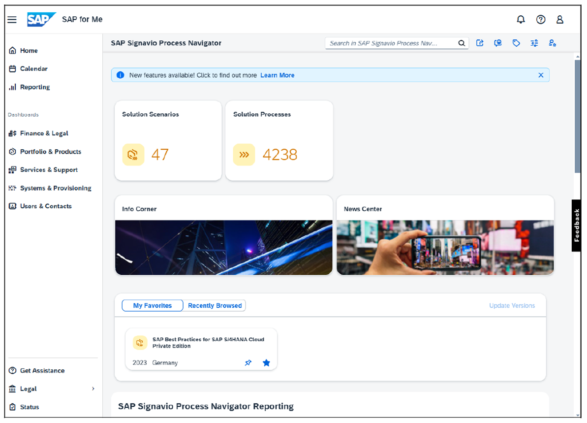Select the My Favorites tab

[x=152, y=305]
